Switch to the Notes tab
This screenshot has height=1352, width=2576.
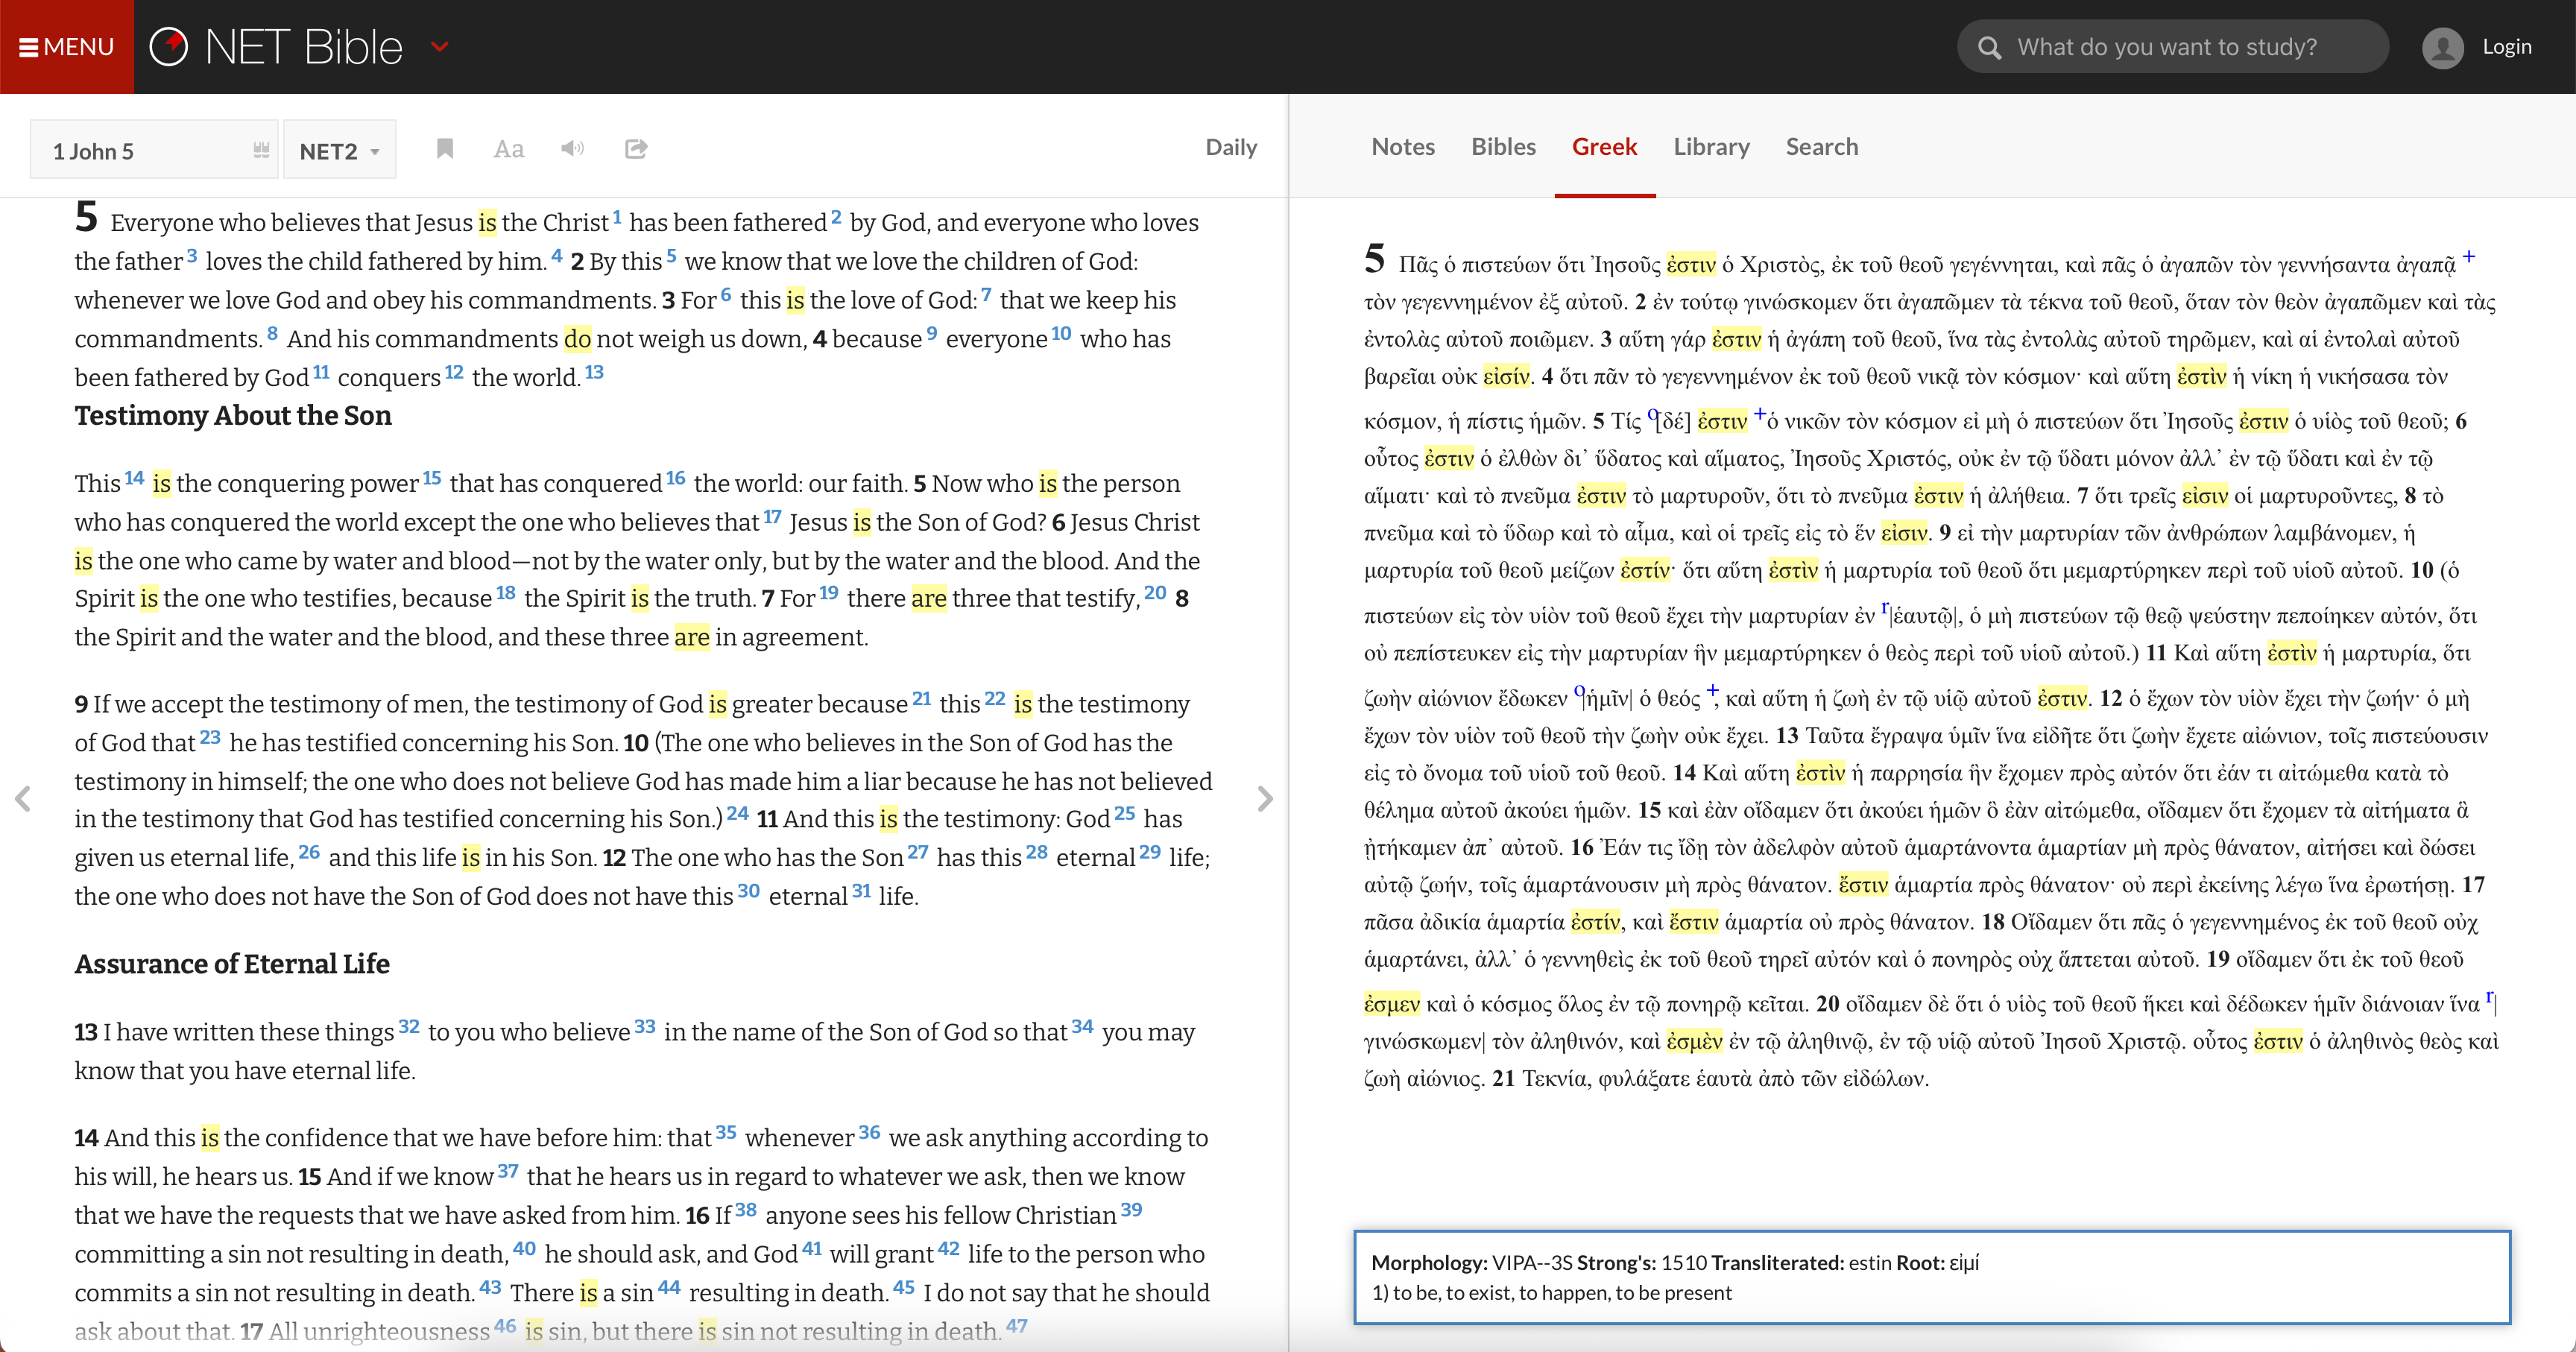[x=1402, y=147]
